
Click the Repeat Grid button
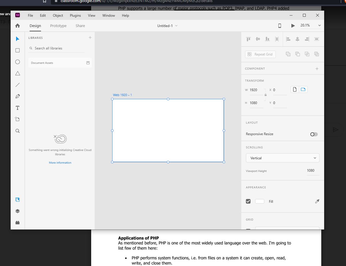tap(260, 54)
